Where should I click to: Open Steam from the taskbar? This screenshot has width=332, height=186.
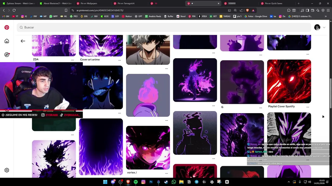click(166, 182)
